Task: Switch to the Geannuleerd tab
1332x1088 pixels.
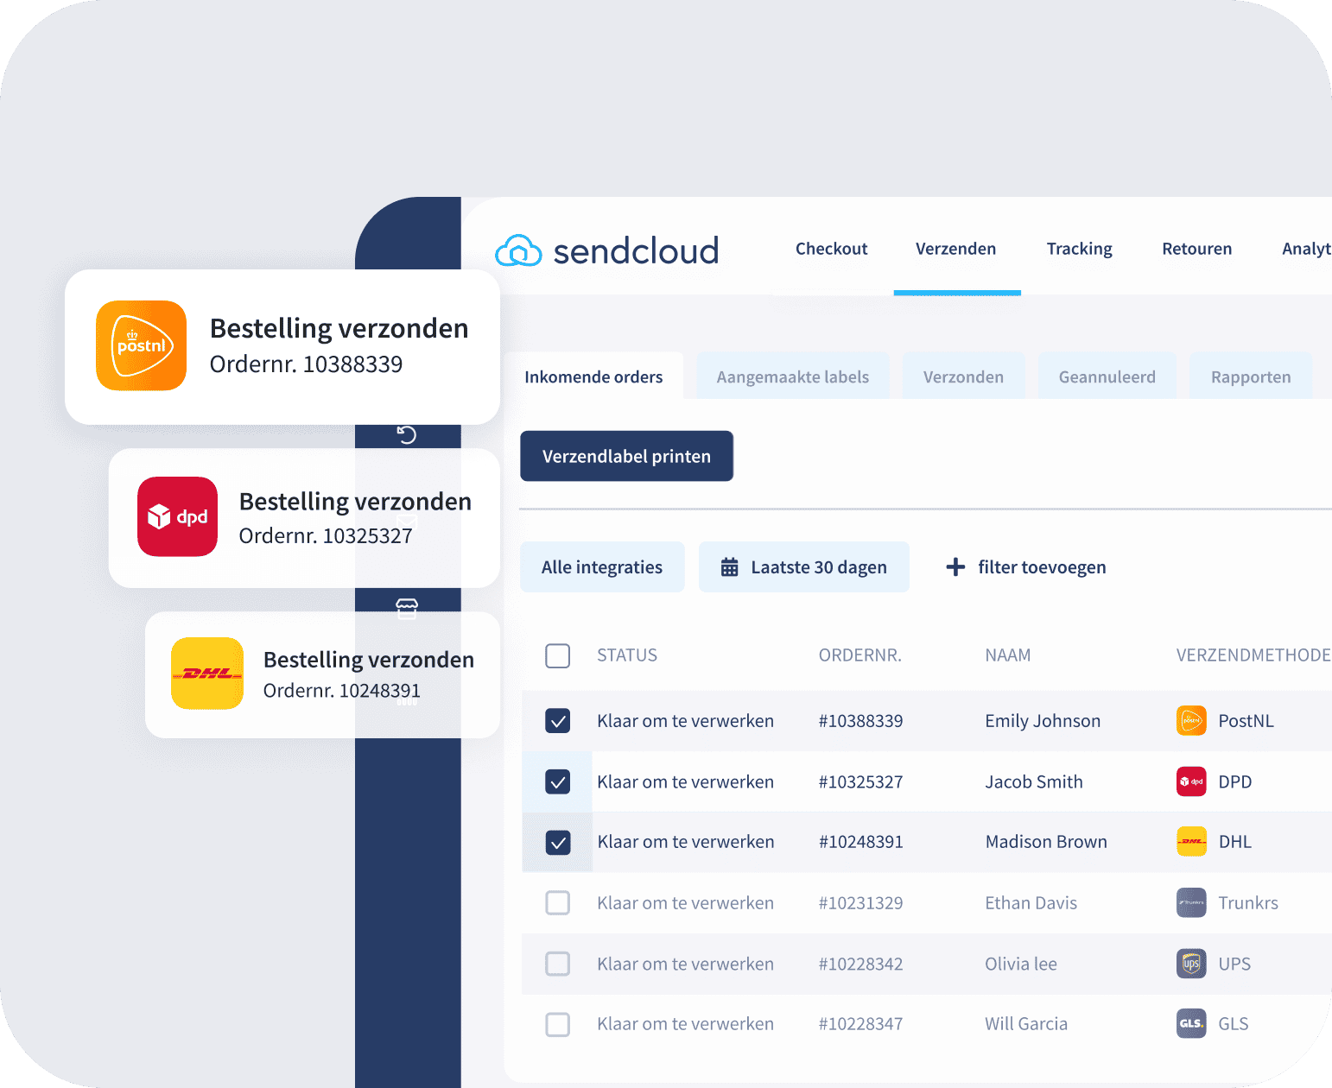Action: point(1107,376)
